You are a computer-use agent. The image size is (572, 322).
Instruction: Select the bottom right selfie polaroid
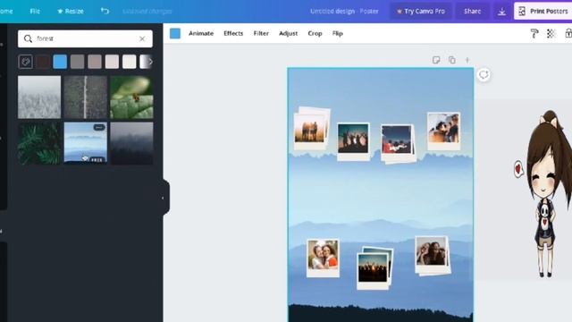(433, 256)
